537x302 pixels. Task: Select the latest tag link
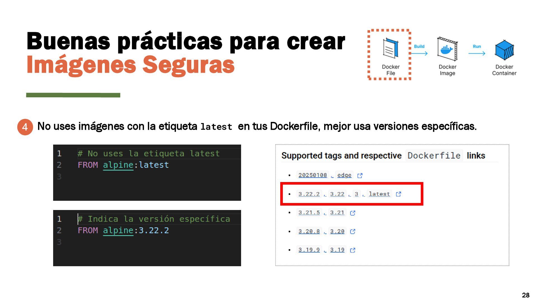pos(379,194)
